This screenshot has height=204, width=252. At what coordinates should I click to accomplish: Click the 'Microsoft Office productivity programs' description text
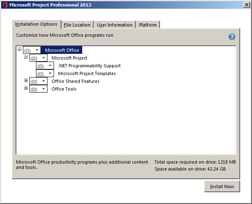pyautogui.click(x=82, y=164)
